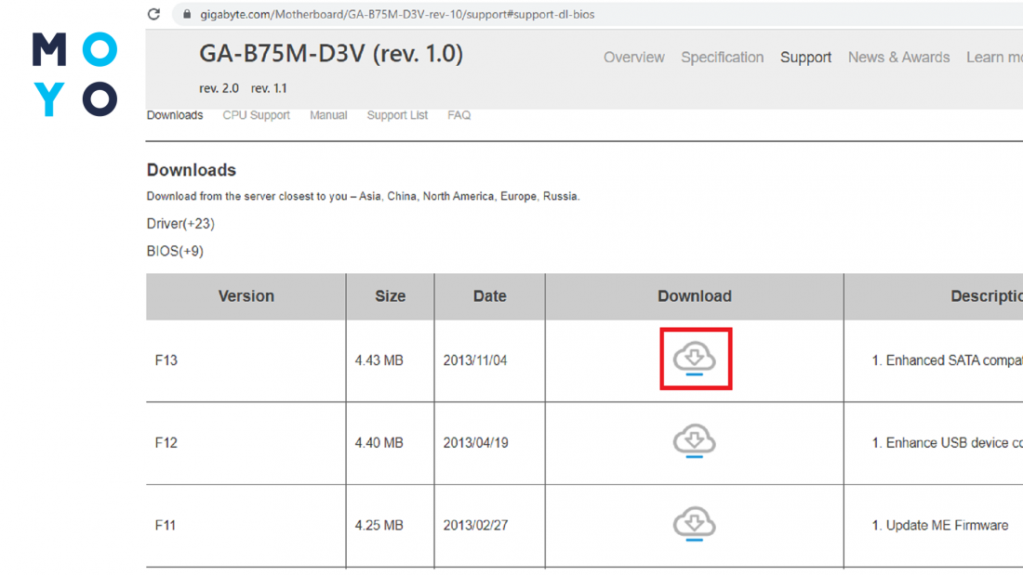
Task: Expand the Driver(+23) section
Action: tap(180, 224)
